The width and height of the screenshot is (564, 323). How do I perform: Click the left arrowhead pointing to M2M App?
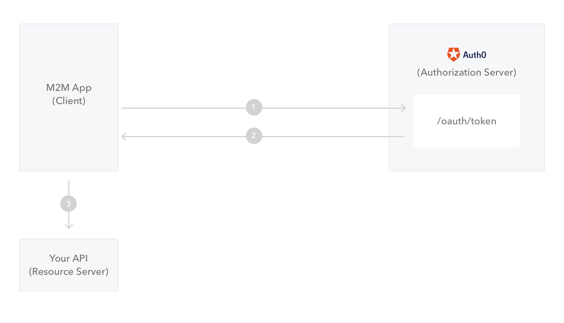coord(124,136)
